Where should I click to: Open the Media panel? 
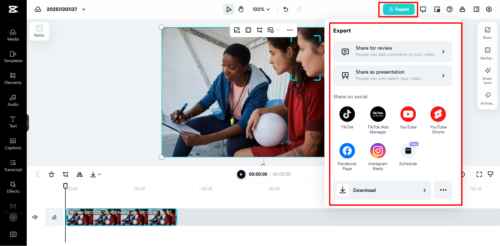pyautogui.click(x=13, y=35)
